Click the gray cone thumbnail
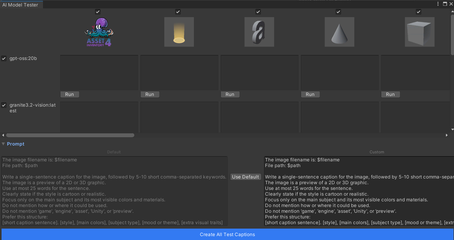454x240 pixels. coord(340,32)
